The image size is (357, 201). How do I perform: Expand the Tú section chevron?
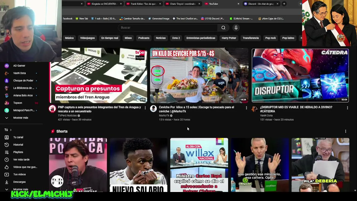11,130
